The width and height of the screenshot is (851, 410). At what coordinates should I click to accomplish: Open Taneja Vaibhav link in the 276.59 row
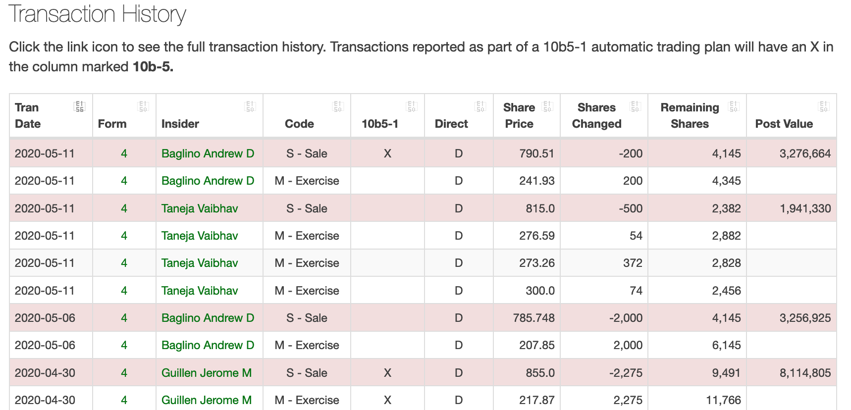tap(200, 236)
